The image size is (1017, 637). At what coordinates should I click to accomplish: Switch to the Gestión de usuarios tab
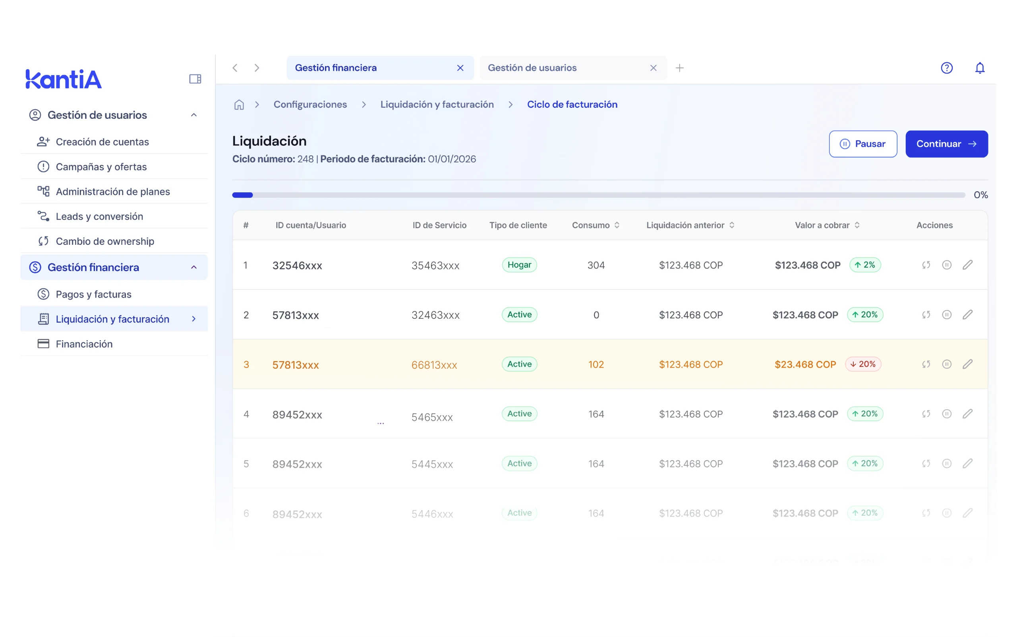point(532,68)
